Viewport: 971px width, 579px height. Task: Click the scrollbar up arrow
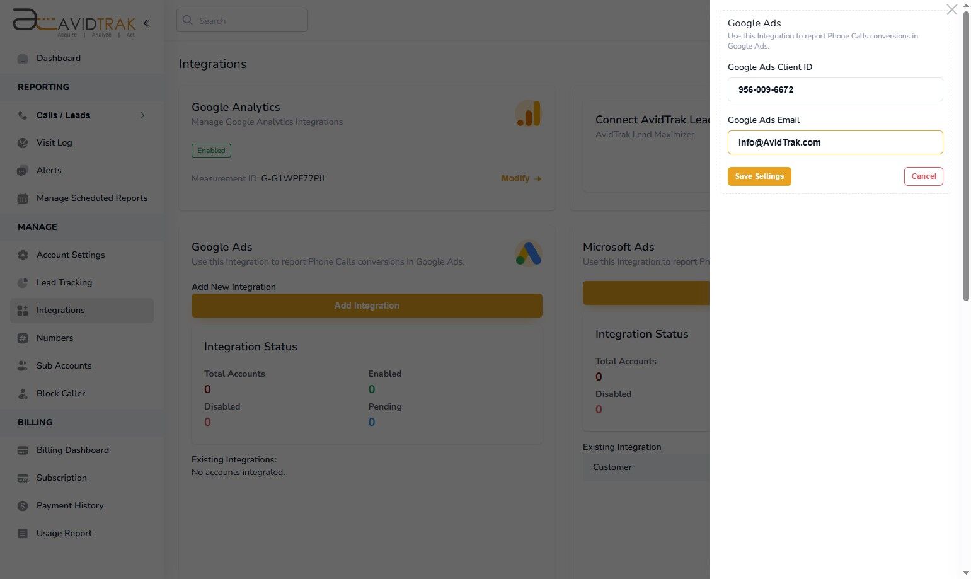pos(966,5)
